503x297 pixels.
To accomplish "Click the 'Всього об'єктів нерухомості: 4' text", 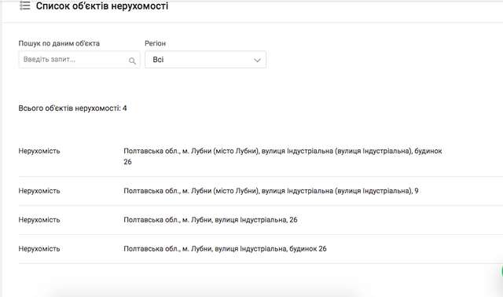I will point(72,108).
